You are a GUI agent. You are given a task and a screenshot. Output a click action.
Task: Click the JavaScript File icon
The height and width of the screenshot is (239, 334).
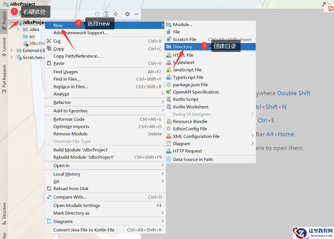tap(169, 70)
